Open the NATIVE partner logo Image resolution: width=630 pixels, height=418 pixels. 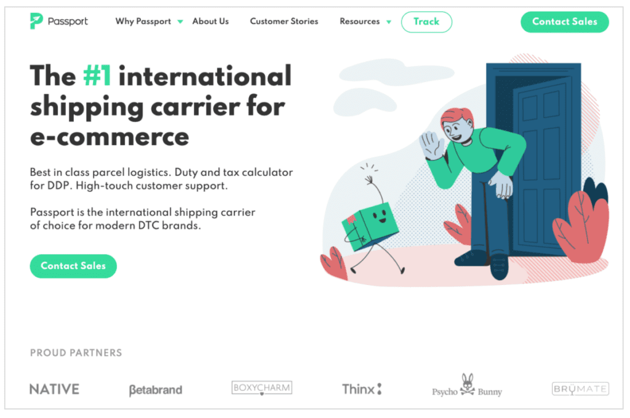55,389
